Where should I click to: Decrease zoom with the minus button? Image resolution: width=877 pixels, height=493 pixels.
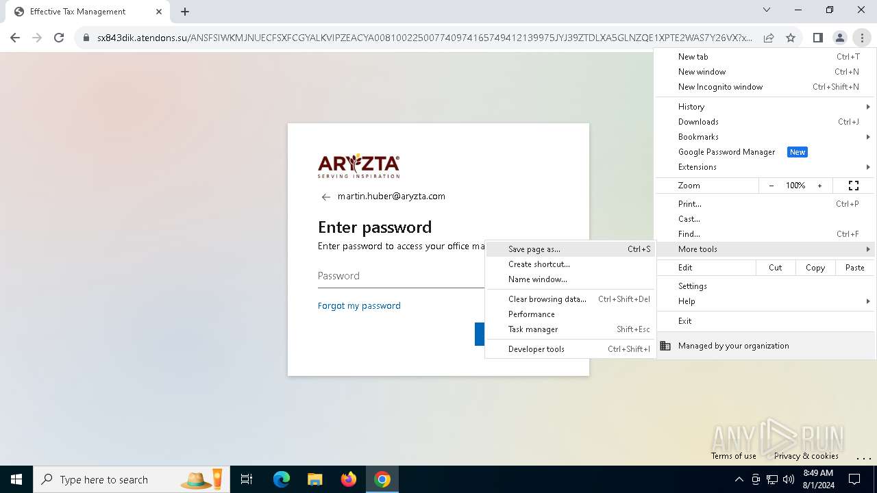(x=771, y=186)
